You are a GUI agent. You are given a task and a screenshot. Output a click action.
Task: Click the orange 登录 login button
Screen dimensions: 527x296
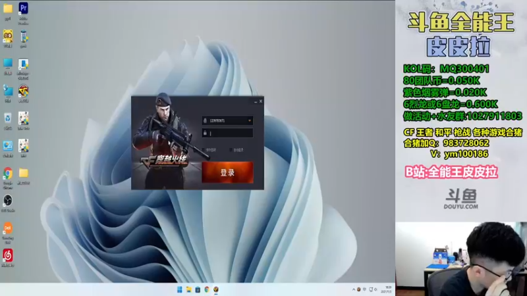(x=227, y=172)
